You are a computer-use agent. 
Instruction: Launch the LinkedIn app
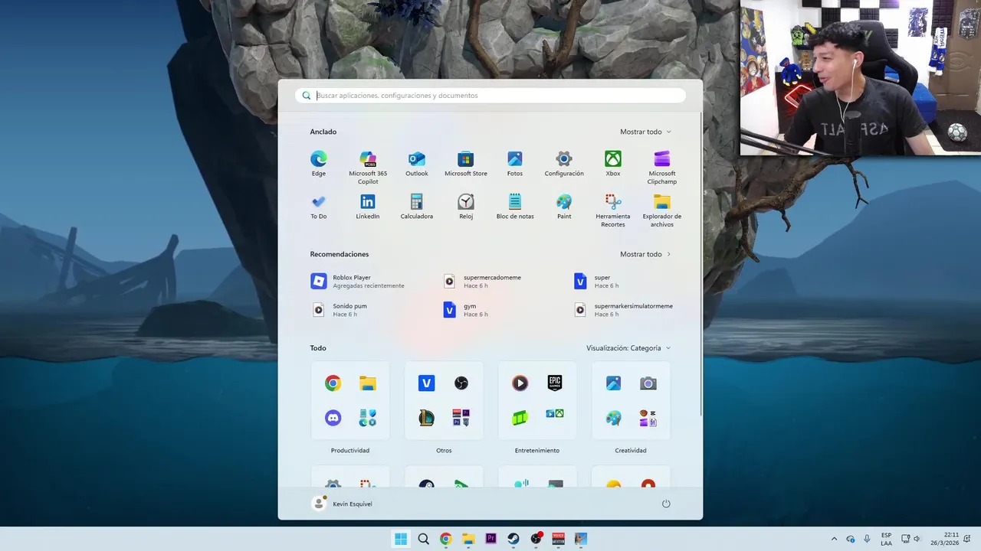point(368,207)
